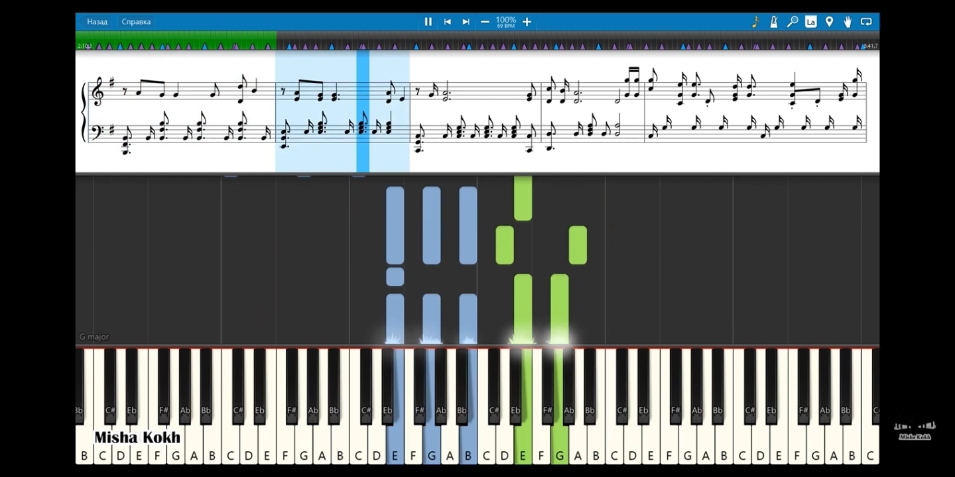This screenshot has height=477, width=955.
Task: Click the green played portion of the timeline
Action: click(x=176, y=40)
